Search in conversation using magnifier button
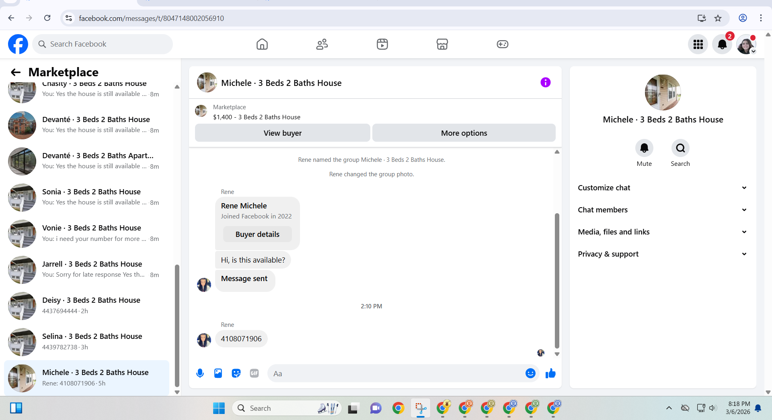This screenshot has width=772, height=420. point(680,148)
